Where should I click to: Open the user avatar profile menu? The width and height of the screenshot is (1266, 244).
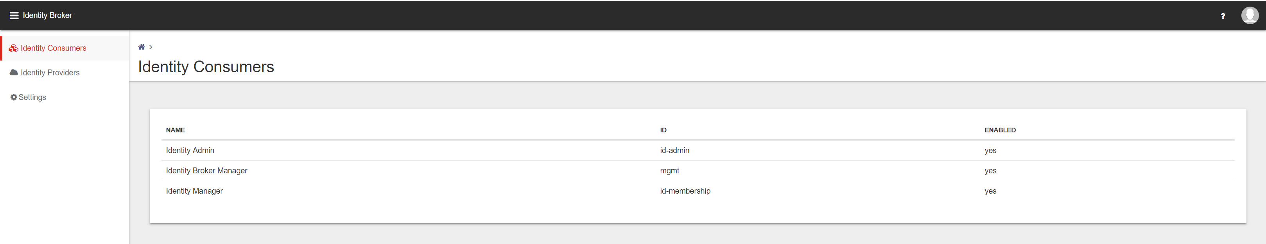[x=1249, y=15]
